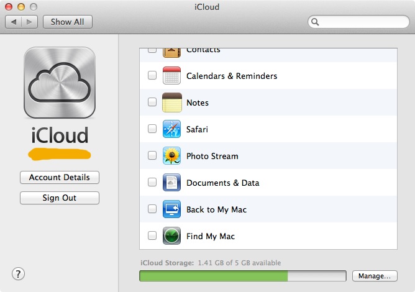The height and width of the screenshot is (292, 415).
Task: Close the iCloud window with red button
Action: [x=9, y=7]
